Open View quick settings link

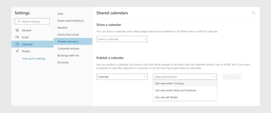[x=34, y=58]
